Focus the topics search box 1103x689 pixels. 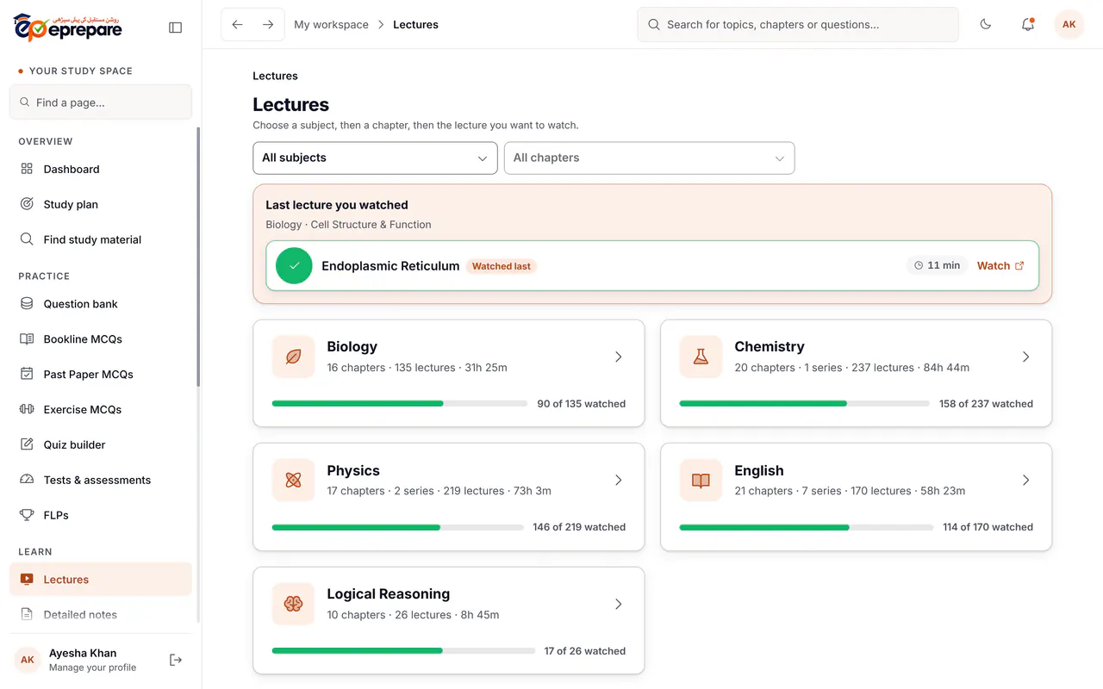798,25
